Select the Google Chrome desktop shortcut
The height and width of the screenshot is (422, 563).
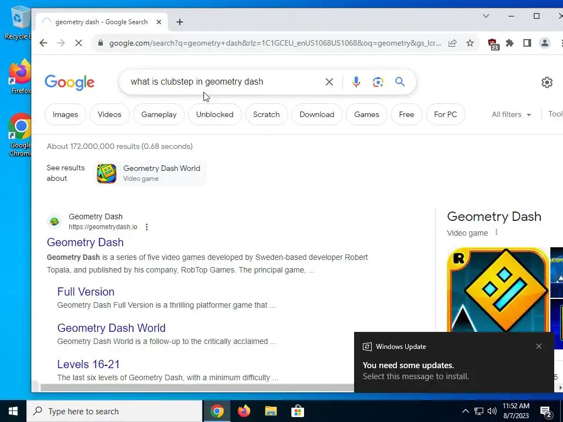pyautogui.click(x=20, y=135)
